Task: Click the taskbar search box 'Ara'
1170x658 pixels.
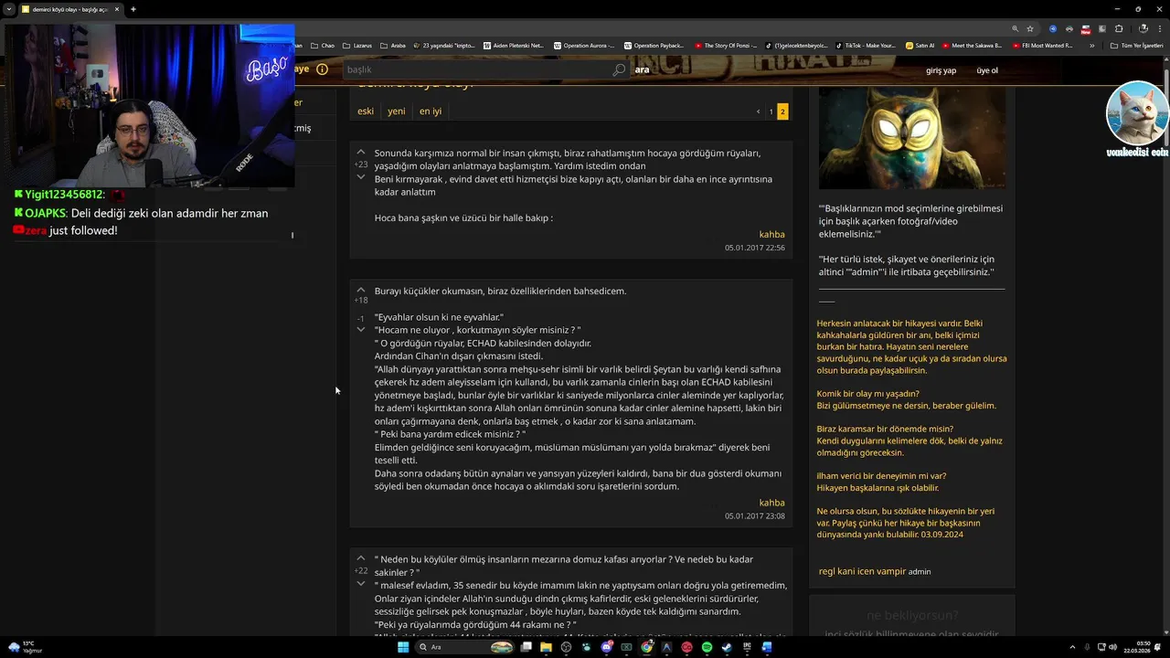Action: (x=464, y=647)
